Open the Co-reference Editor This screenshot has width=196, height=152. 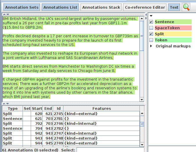[145, 7]
